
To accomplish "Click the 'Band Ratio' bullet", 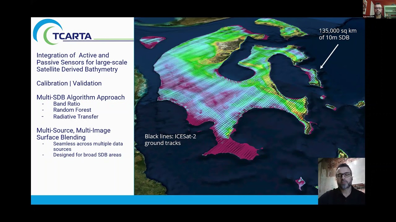I will click(x=67, y=104).
